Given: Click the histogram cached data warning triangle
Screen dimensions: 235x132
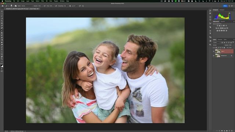Looking at the screenshot, I should pos(229,13).
